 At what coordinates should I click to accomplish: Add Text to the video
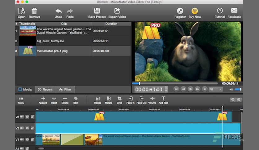click(x=163, y=100)
